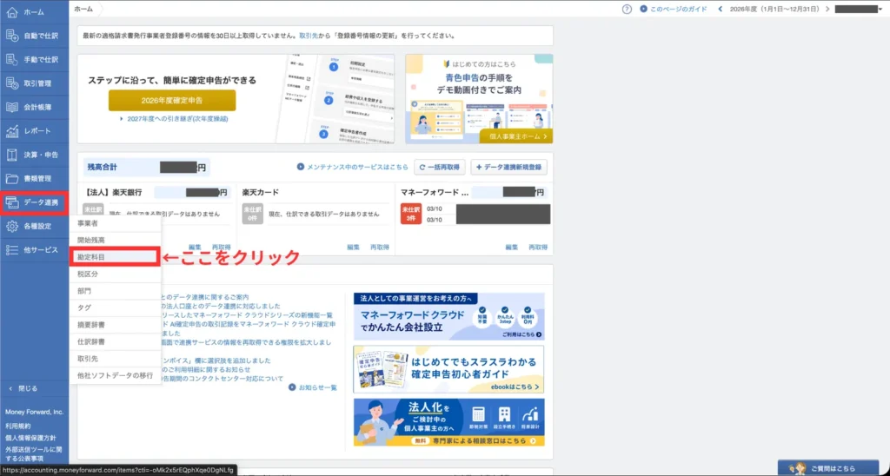Open 他サービス from the sidebar
The height and width of the screenshot is (476, 890).
pos(34,250)
